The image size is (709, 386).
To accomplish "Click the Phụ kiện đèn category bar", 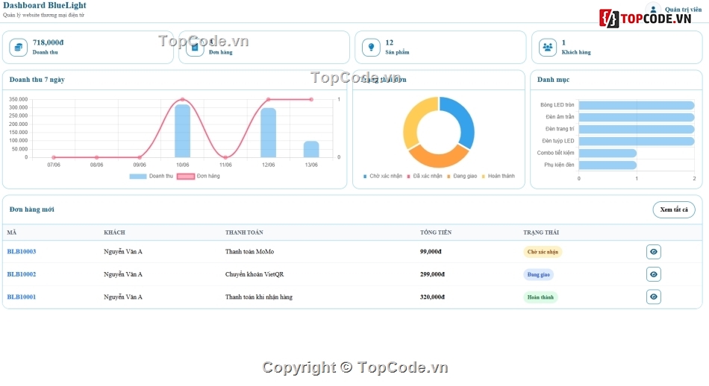I will coord(608,165).
